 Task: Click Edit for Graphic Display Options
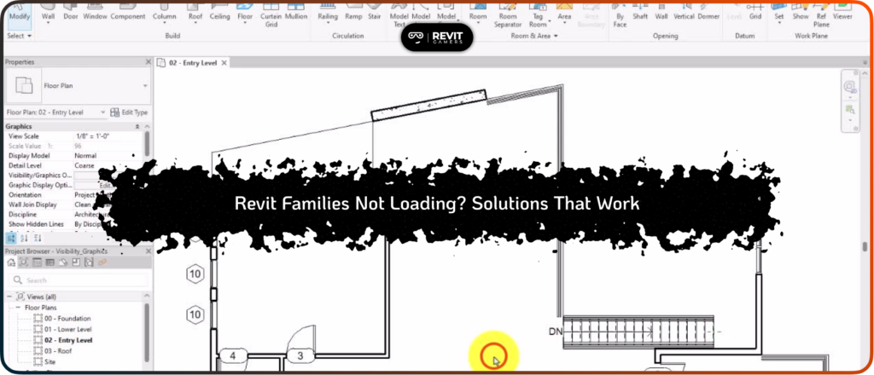pyautogui.click(x=104, y=185)
